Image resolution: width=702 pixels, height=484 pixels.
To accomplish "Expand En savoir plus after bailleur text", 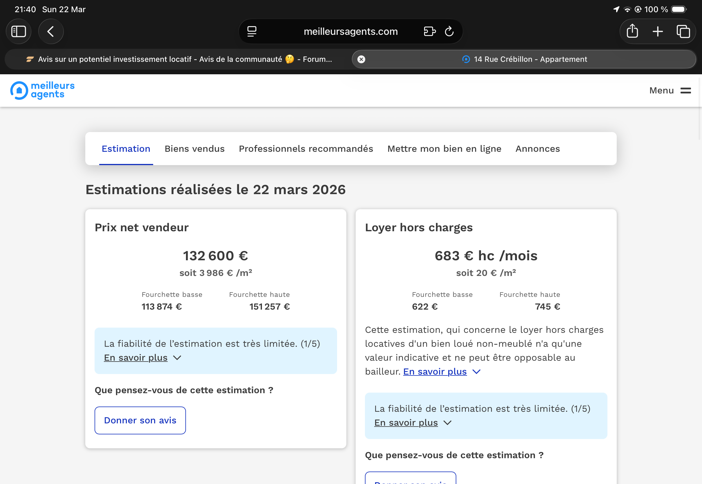I will click(x=435, y=371).
